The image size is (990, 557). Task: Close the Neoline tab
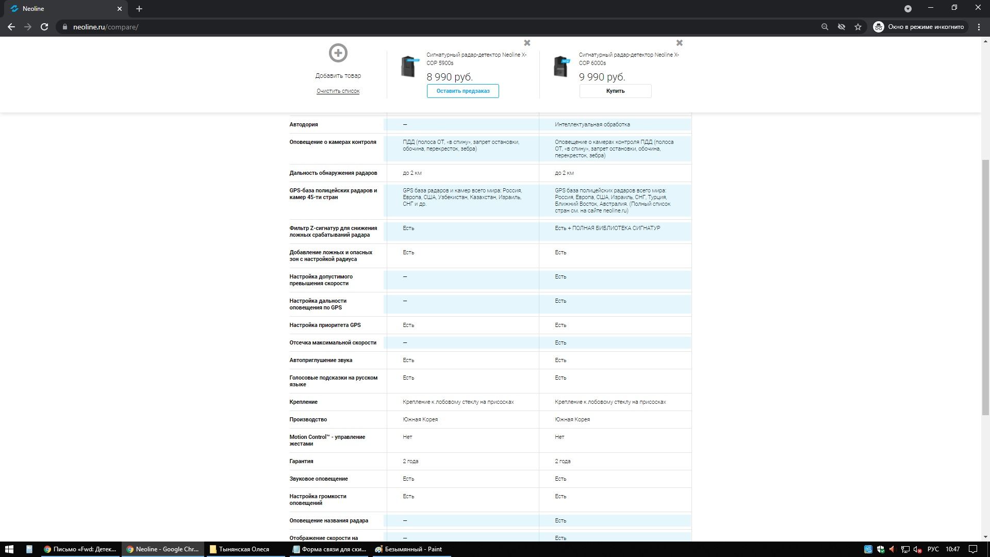120,9
